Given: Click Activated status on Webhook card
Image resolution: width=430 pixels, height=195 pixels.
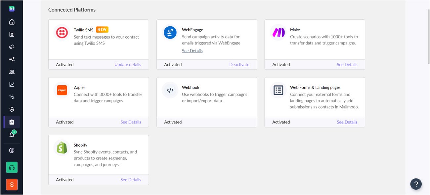Looking at the screenshot, I should (173, 122).
